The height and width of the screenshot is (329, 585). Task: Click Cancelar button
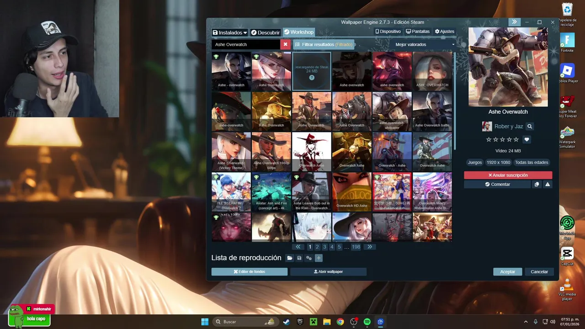539,271
